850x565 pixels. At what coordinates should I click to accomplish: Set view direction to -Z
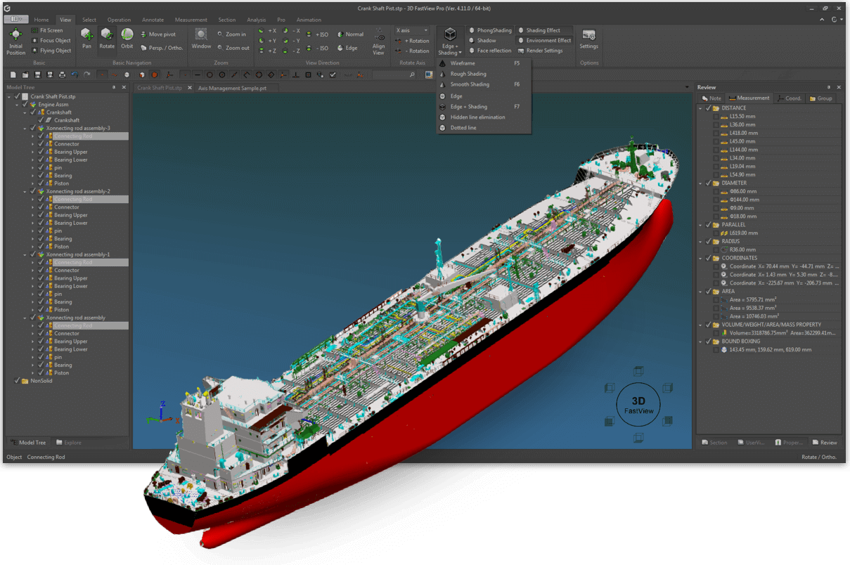[x=291, y=51]
